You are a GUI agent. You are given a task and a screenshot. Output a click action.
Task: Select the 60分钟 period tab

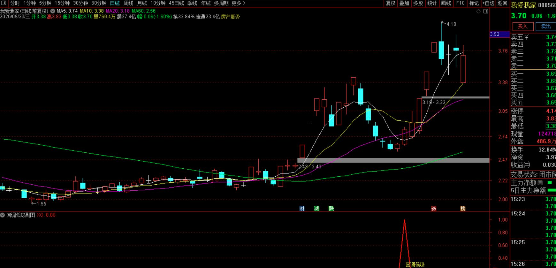click(99, 3)
